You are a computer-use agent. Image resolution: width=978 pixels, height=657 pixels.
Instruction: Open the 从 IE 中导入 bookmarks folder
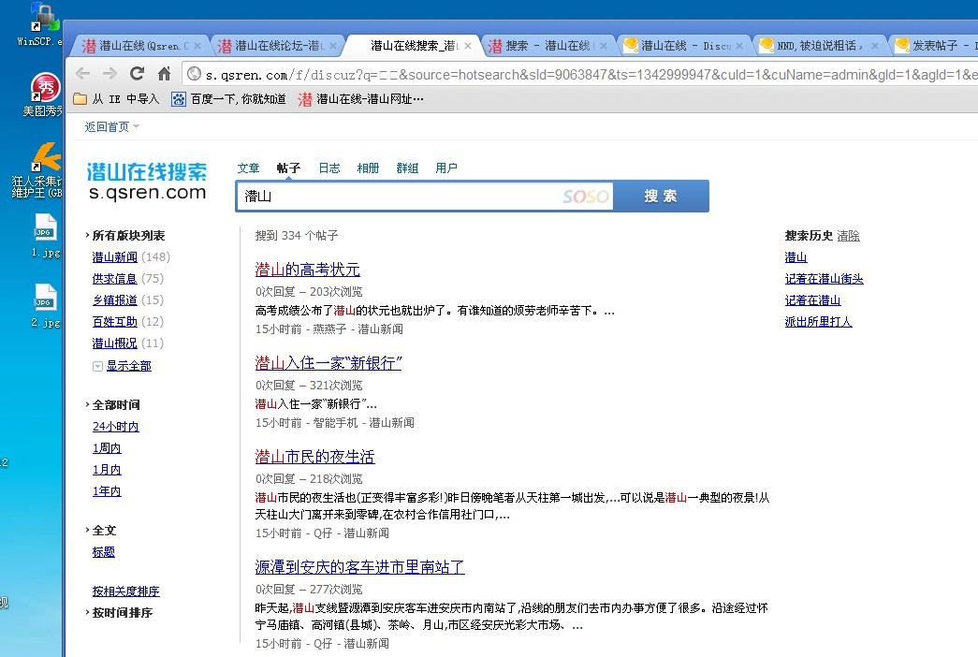(x=116, y=98)
